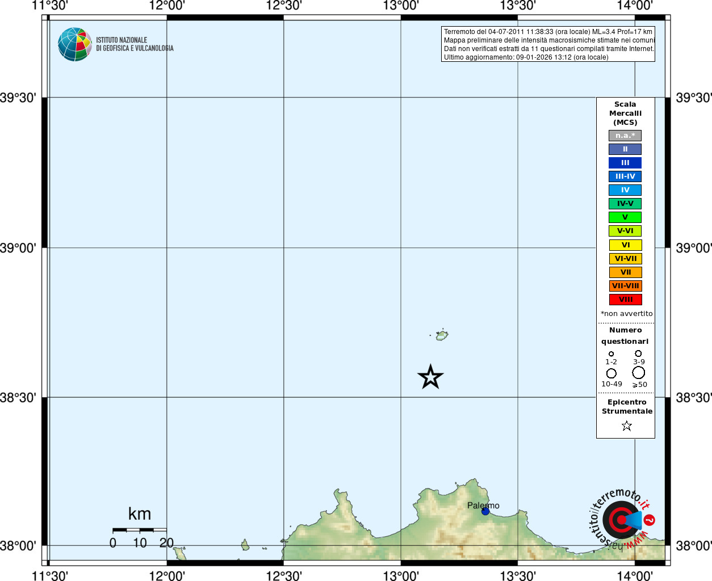
Task: Click the haisentitoilterremoto.it logo
Action: click(621, 519)
